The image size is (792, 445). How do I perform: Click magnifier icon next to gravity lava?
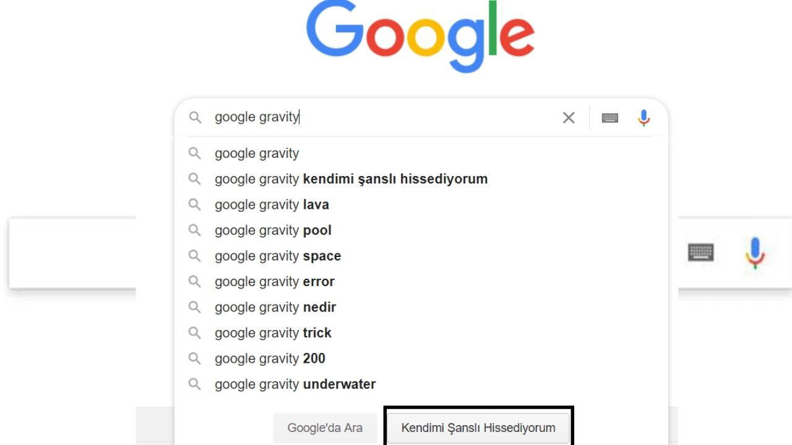point(195,205)
